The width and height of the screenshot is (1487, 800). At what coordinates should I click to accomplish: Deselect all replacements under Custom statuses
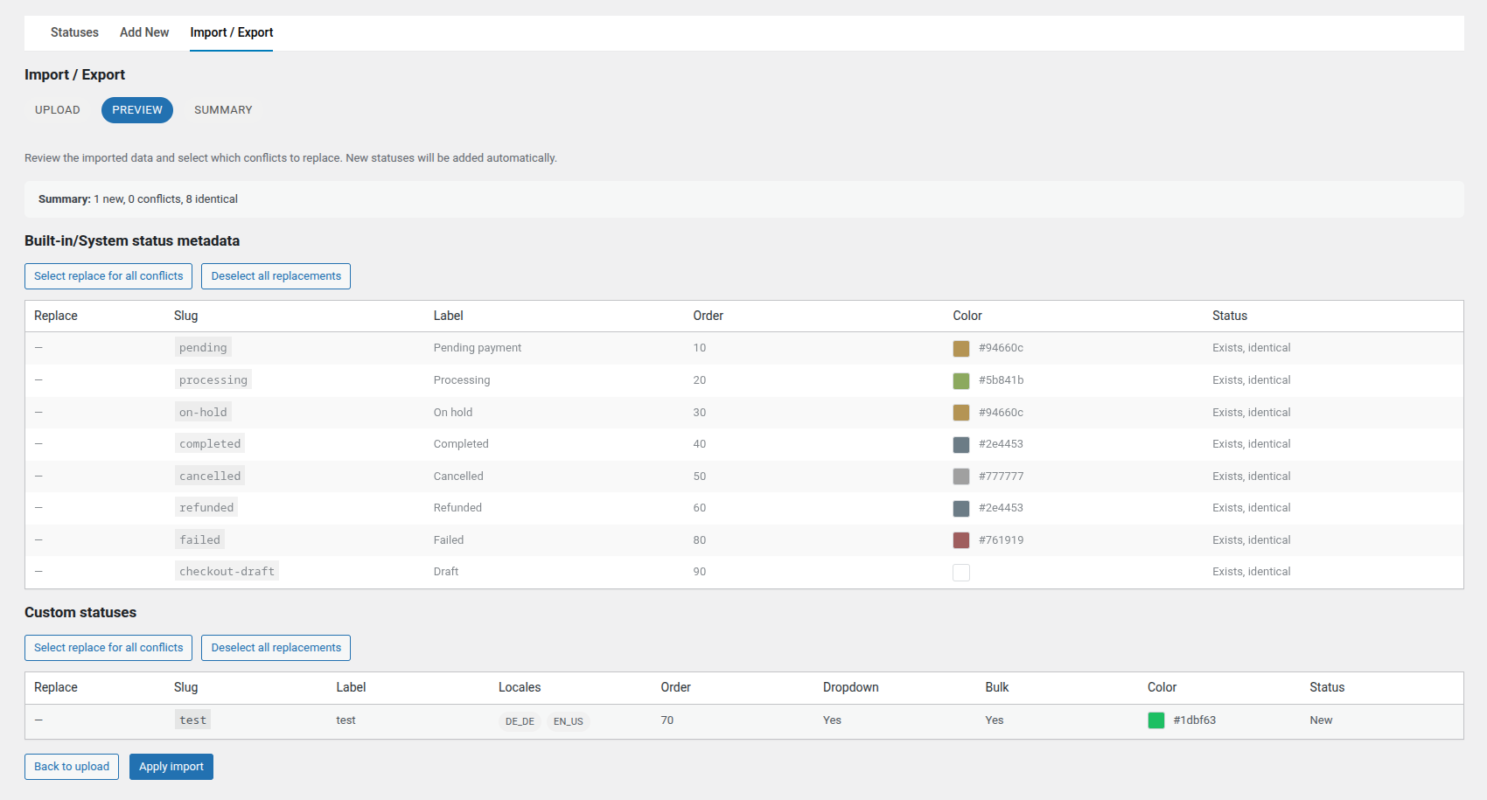pyautogui.click(x=276, y=648)
